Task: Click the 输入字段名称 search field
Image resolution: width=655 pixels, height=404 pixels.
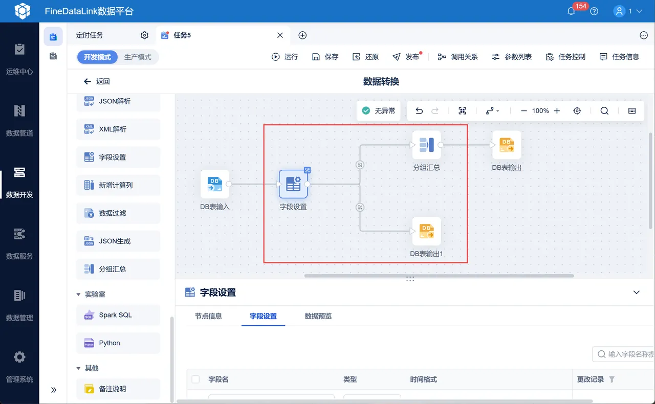Action: click(x=623, y=354)
